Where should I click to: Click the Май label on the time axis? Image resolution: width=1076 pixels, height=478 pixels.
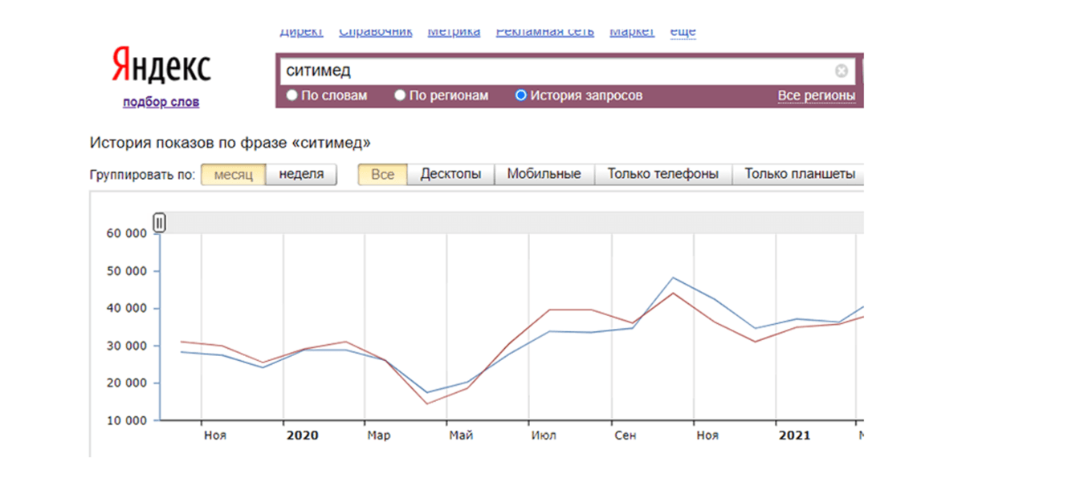click(461, 435)
